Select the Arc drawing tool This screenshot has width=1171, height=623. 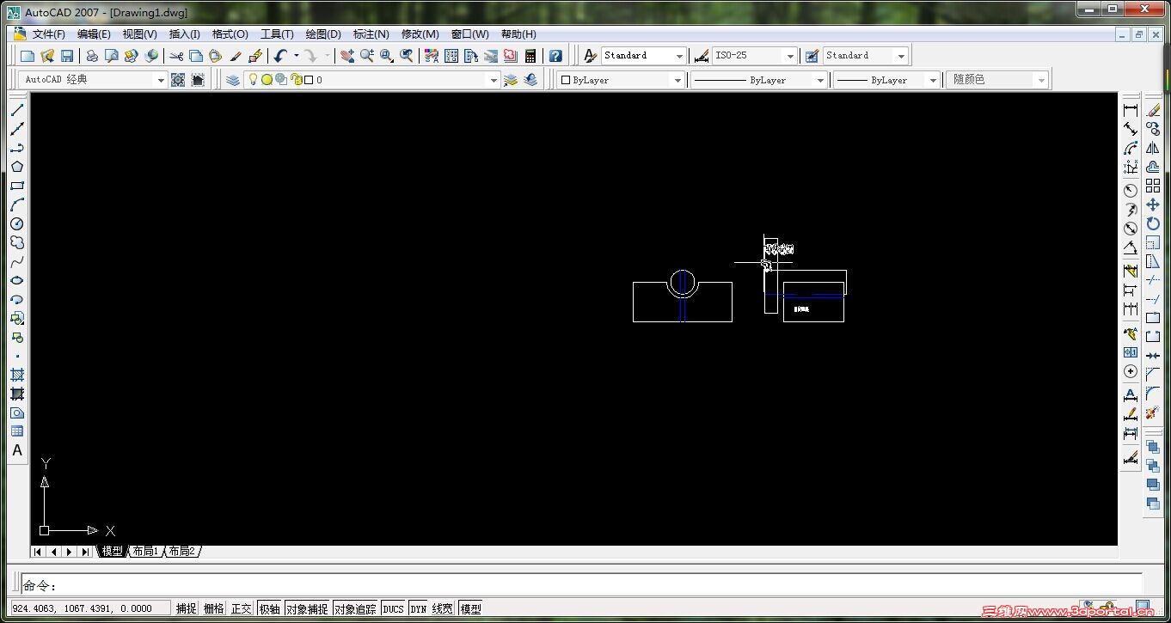click(17, 205)
